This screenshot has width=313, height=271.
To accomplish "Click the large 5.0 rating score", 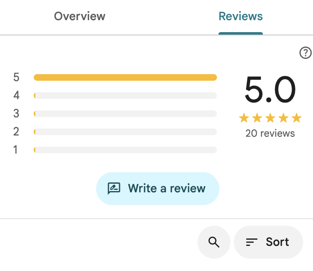I will click(x=270, y=90).
